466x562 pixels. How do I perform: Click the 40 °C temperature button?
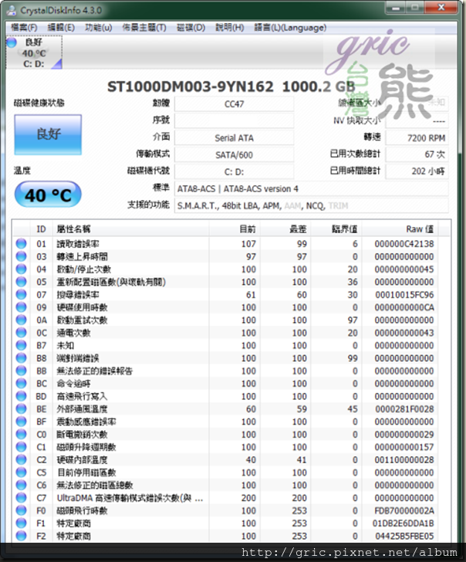(48, 195)
